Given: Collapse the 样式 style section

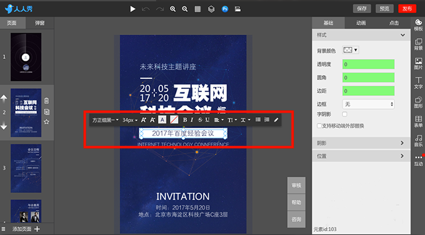Looking at the screenshot, I should [361, 35].
